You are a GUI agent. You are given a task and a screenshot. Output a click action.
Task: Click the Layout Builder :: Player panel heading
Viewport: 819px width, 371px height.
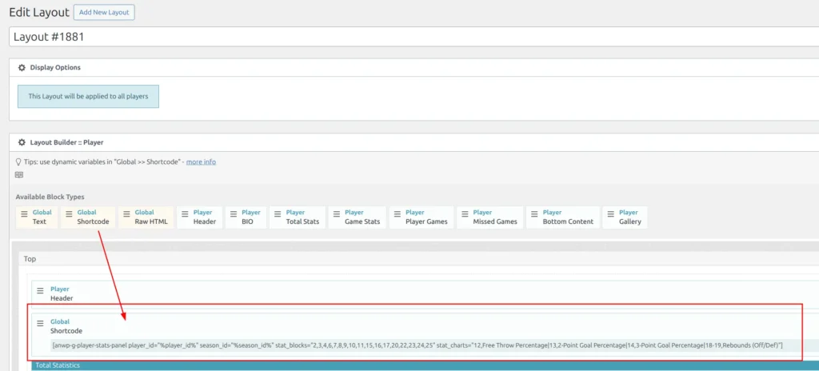(x=66, y=142)
